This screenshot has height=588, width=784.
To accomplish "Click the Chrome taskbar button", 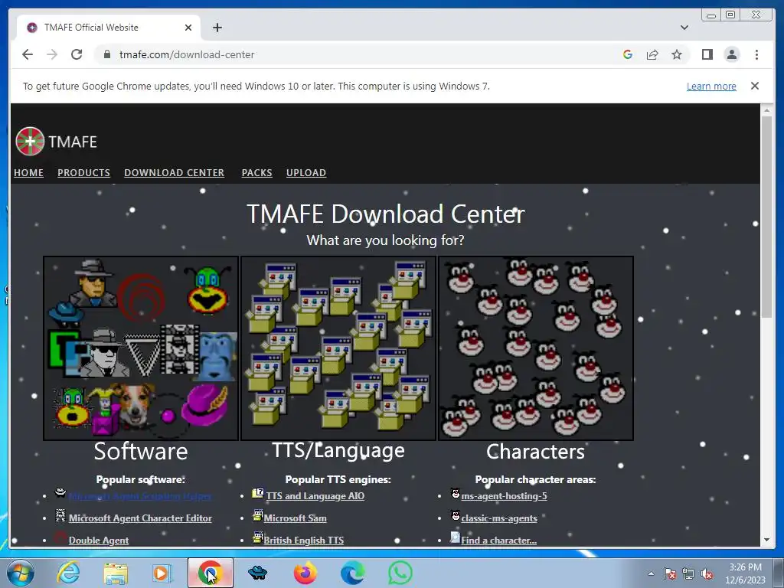I will pos(210,573).
